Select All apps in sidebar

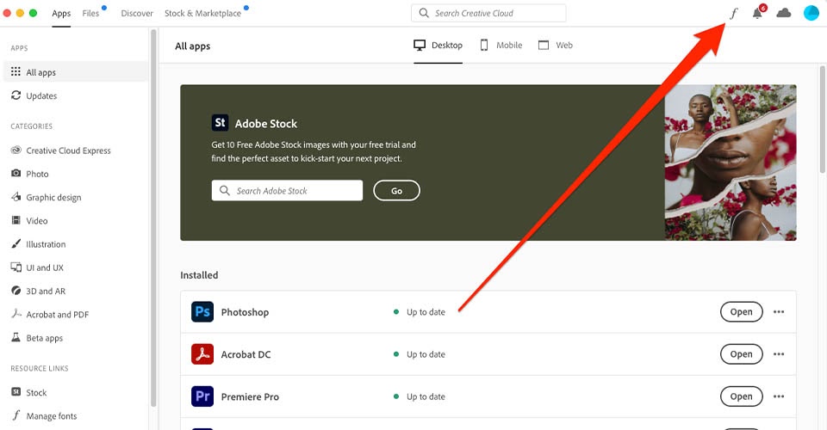(x=76, y=72)
